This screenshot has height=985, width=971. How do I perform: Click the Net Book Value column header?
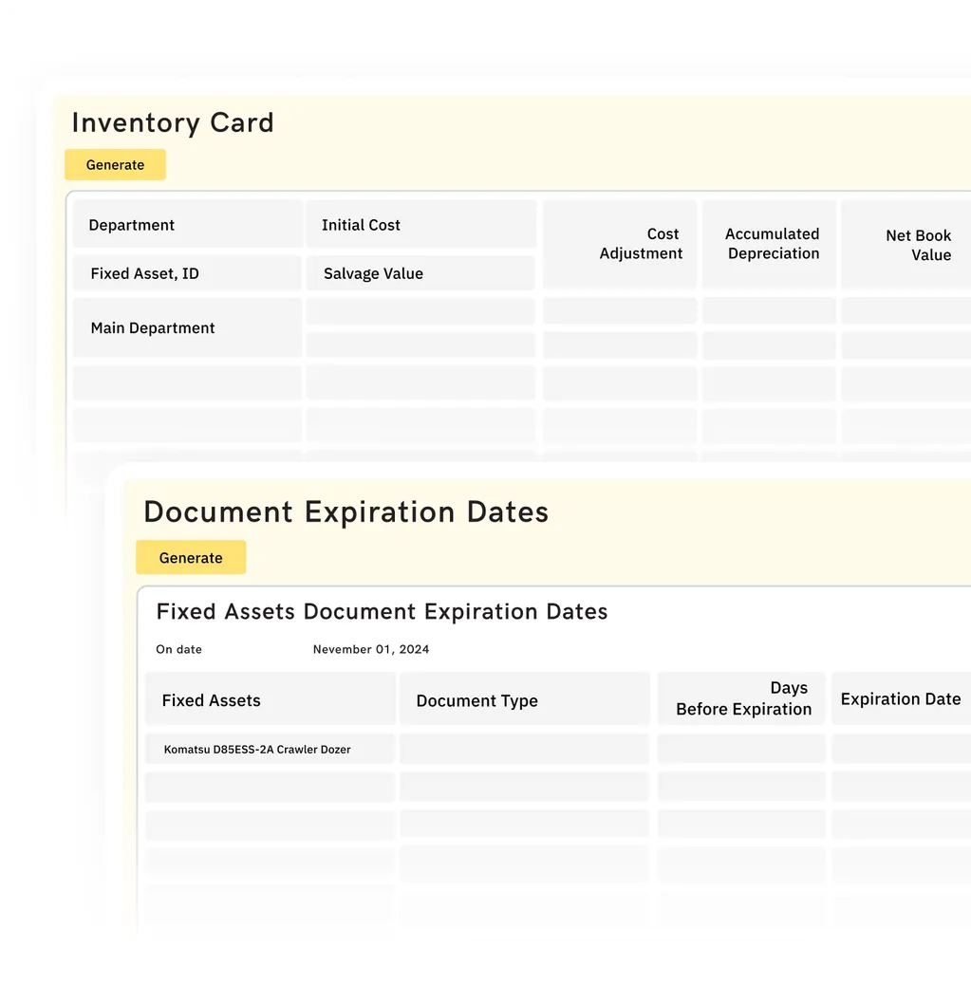point(906,244)
